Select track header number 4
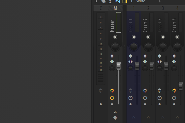The image size is (185, 123). (x=177, y=8)
